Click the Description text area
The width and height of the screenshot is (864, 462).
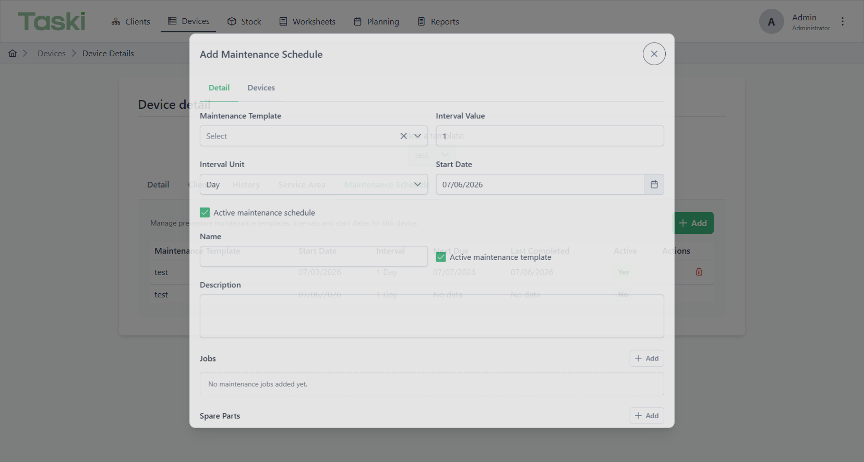431,316
